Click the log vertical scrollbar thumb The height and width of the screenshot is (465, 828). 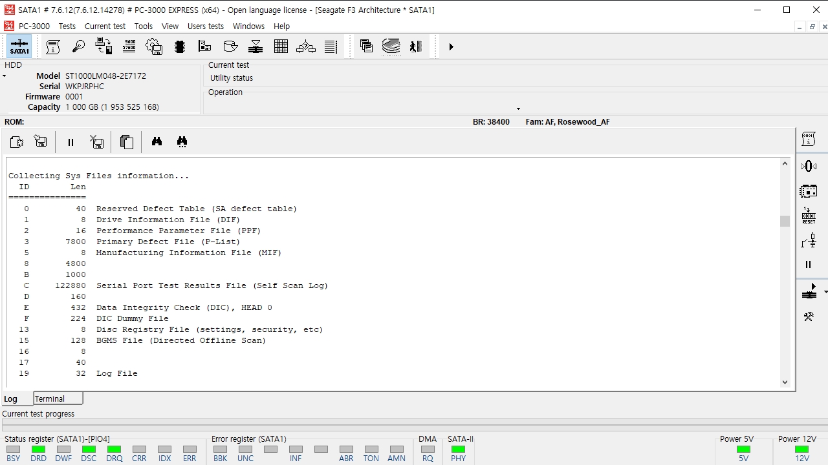tap(785, 221)
